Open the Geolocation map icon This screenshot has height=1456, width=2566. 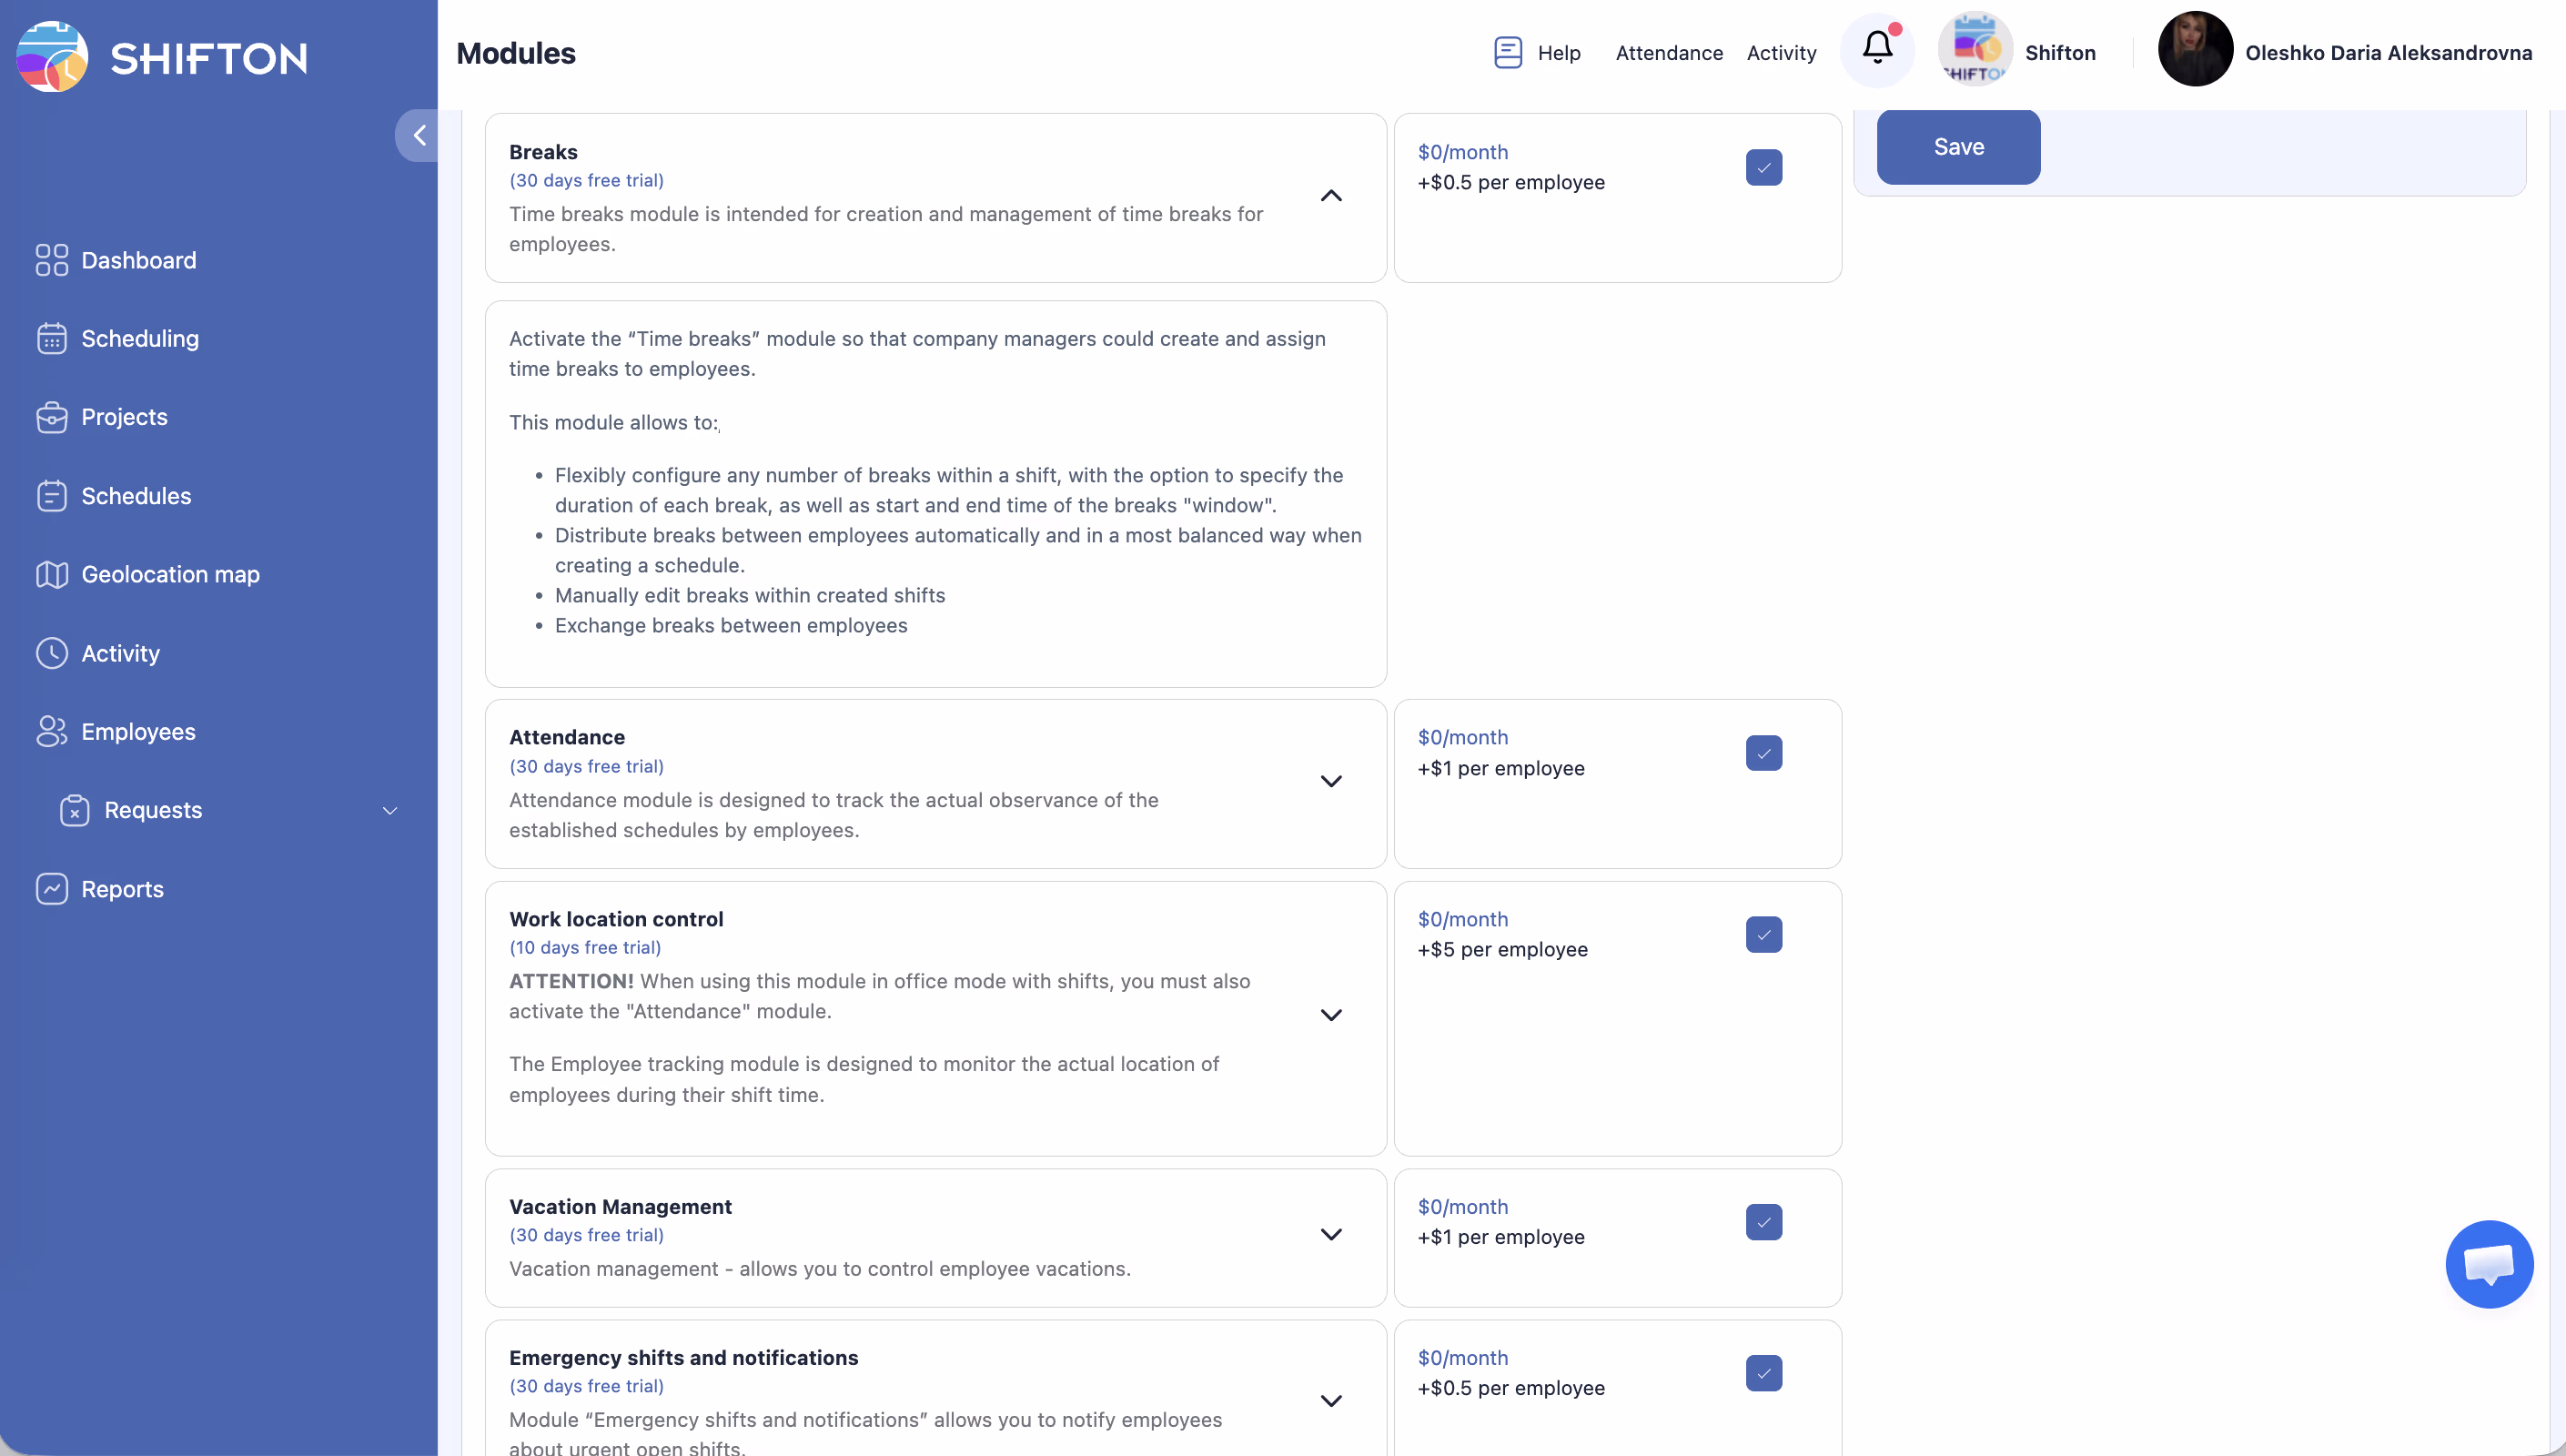tap(51, 574)
